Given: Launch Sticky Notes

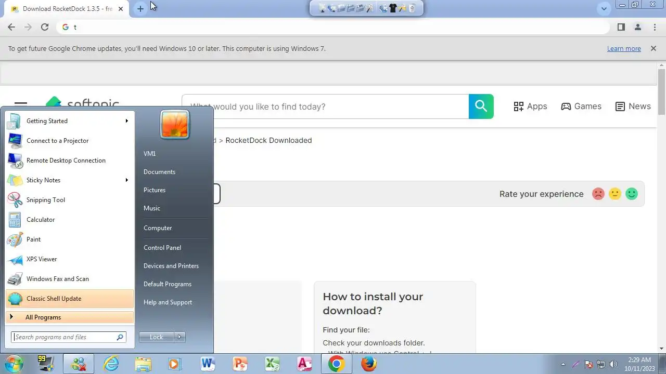Looking at the screenshot, I should coord(69,180).
